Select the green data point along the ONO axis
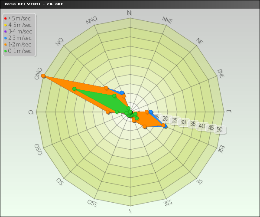260x217 pixels. point(74,89)
